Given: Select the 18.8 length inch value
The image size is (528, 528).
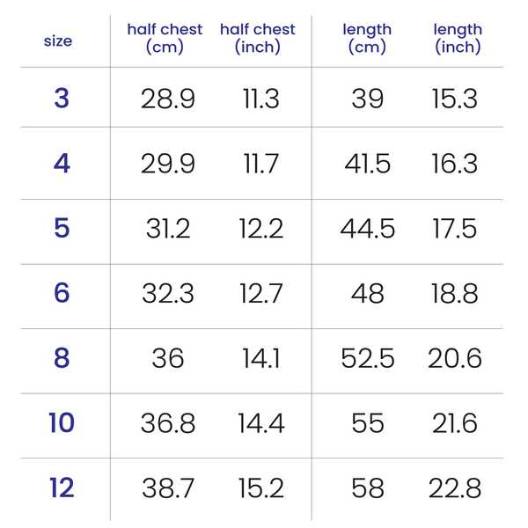Looking at the screenshot, I should click(455, 293).
